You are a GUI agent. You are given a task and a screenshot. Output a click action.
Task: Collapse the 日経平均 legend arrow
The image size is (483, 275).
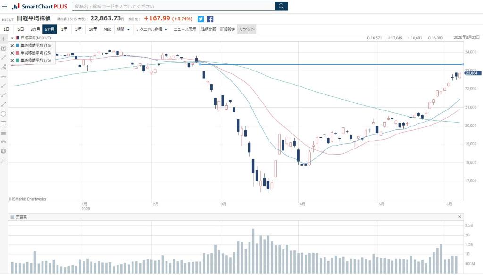point(12,38)
